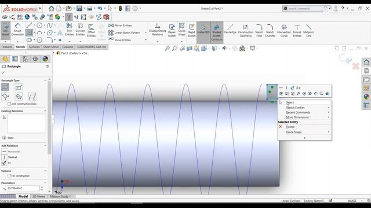This screenshot has width=371, height=208.
Task: Open the Motion Study 1 tab
Action: click(60, 196)
